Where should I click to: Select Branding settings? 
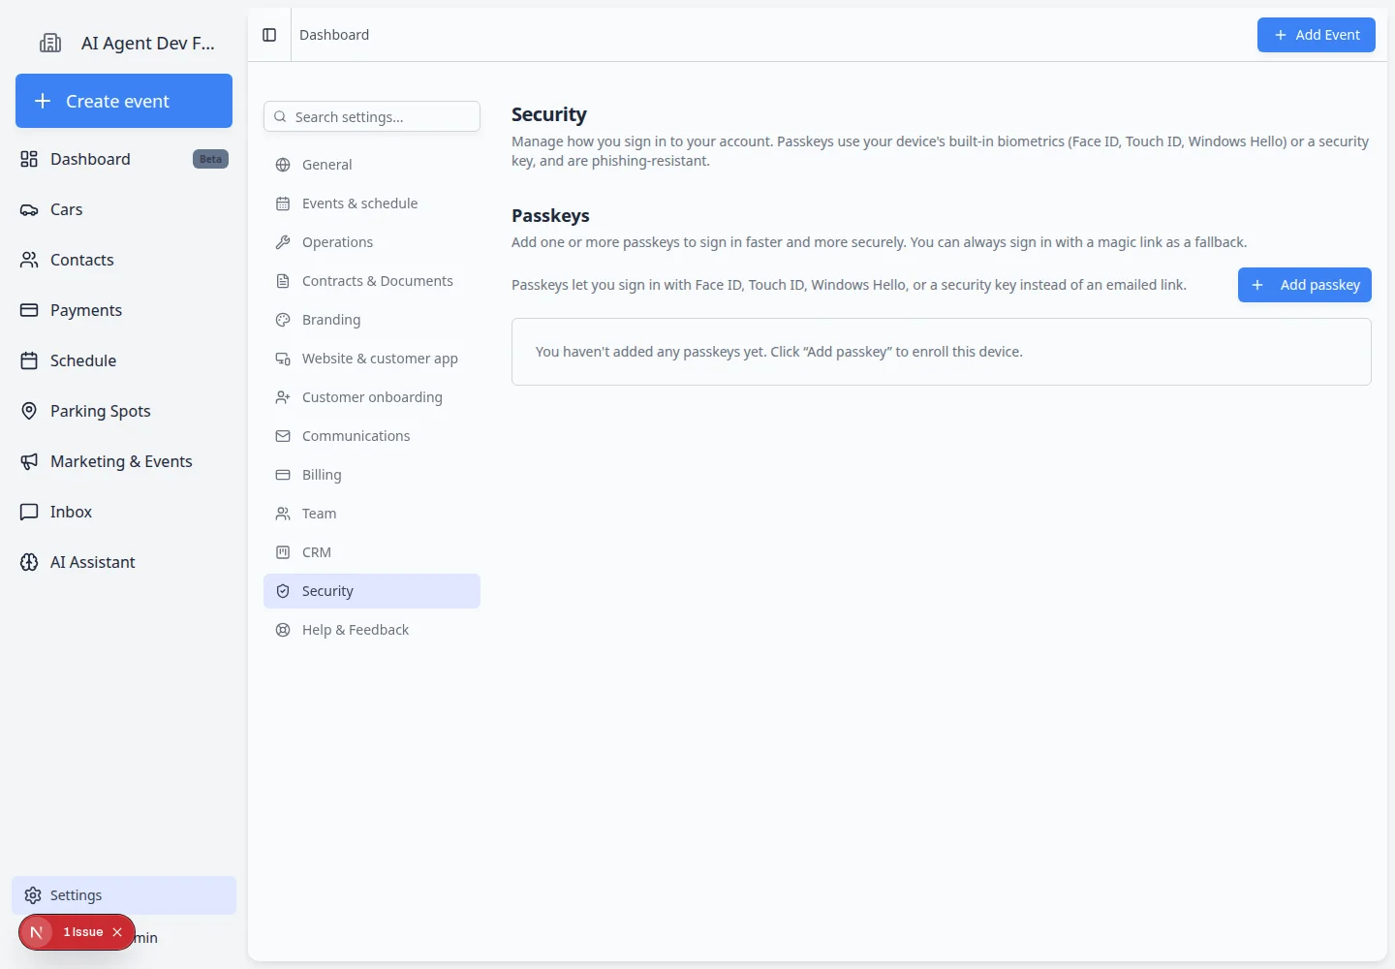tap(372, 320)
